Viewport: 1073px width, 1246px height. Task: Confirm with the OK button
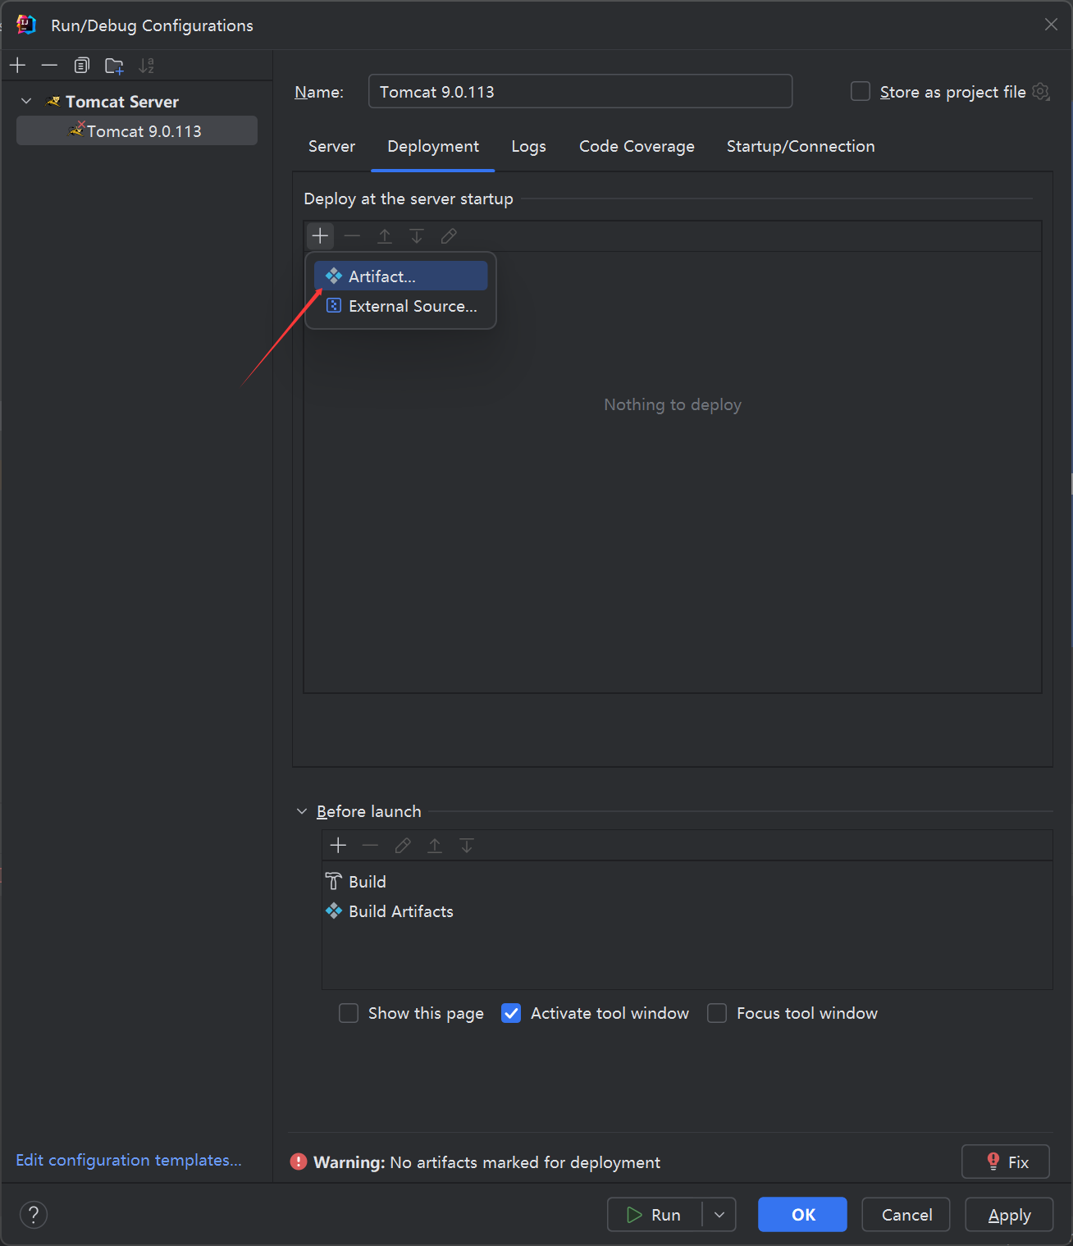pos(802,1215)
